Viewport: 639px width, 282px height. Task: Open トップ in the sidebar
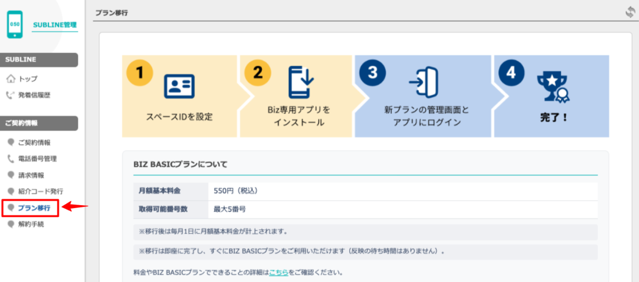(x=28, y=78)
